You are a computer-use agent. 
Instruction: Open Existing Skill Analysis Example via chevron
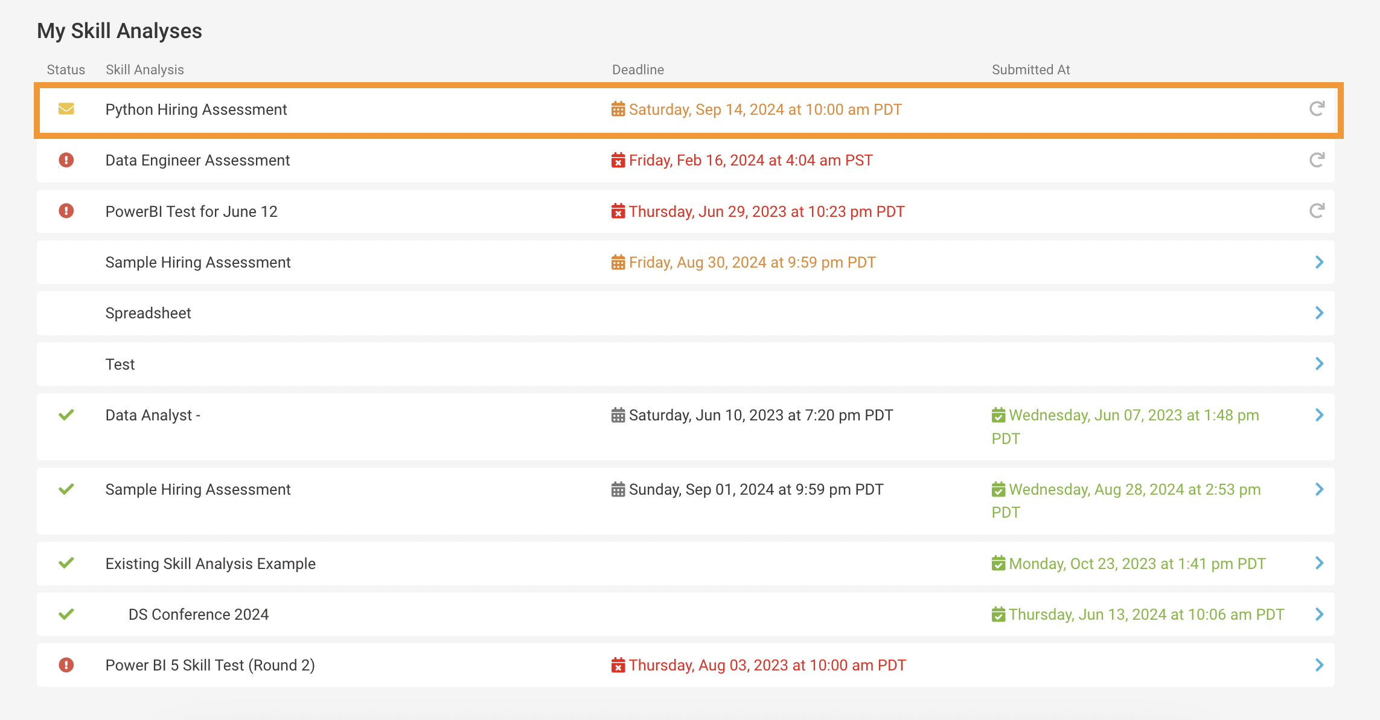coord(1319,563)
